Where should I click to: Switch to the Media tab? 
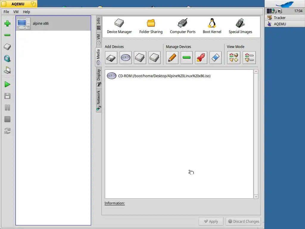[x=98, y=57]
